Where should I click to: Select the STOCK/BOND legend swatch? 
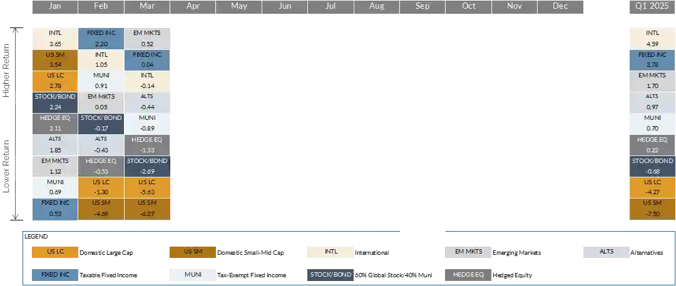tap(330, 275)
